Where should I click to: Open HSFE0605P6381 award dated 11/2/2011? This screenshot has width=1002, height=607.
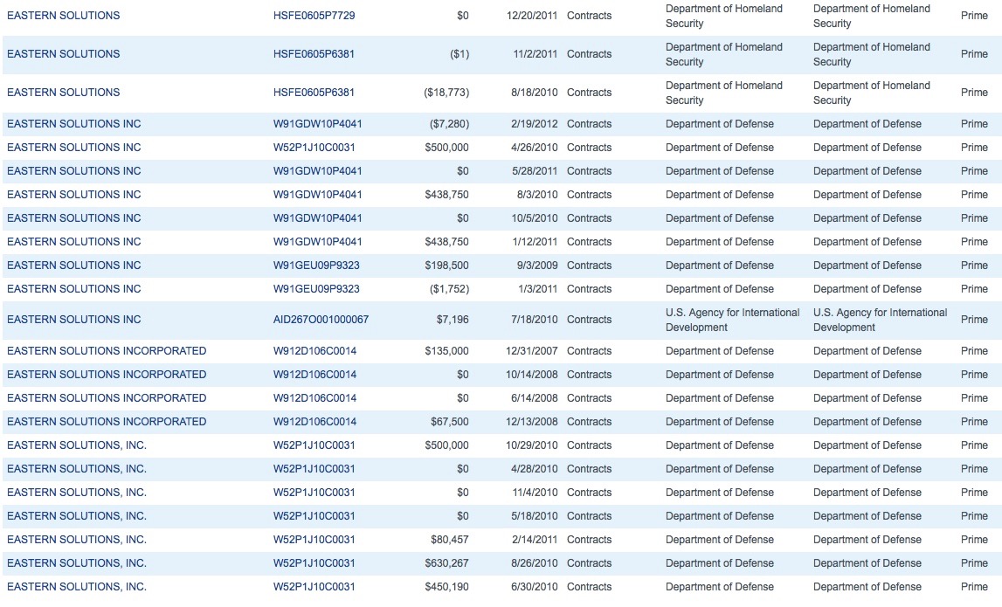tap(314, 54)
